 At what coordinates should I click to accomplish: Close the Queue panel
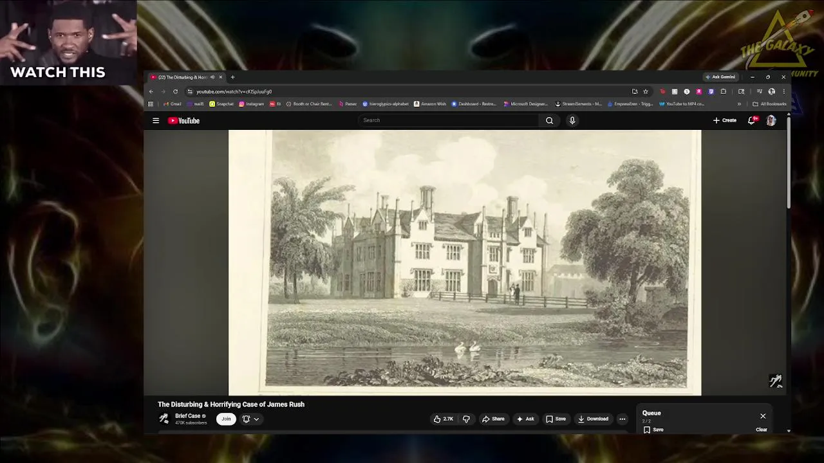(x=763, y=416)
